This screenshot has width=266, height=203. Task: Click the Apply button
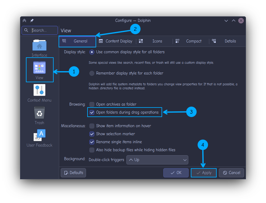204,173
